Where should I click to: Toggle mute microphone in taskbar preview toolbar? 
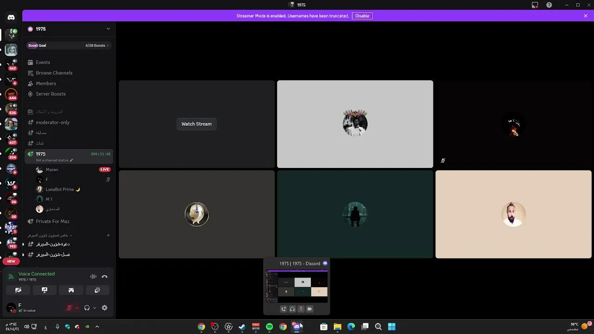tap(301, 309)
